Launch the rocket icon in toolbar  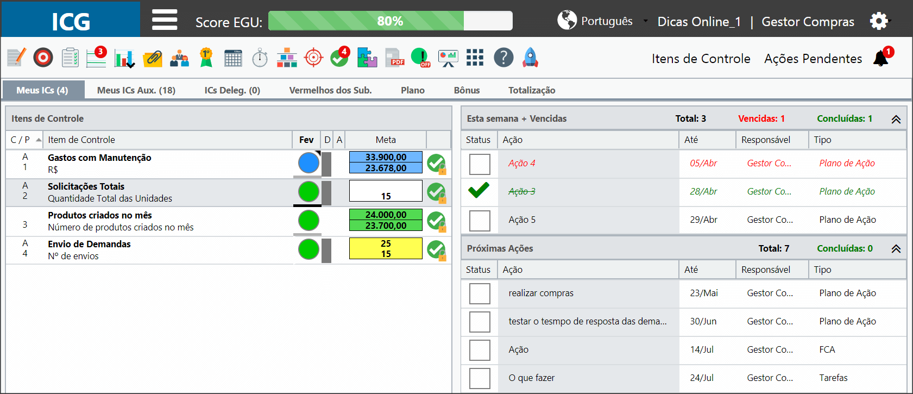(x=530, y=57)
